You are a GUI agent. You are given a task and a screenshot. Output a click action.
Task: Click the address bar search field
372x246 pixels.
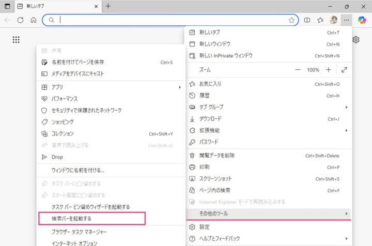point(171,20)
